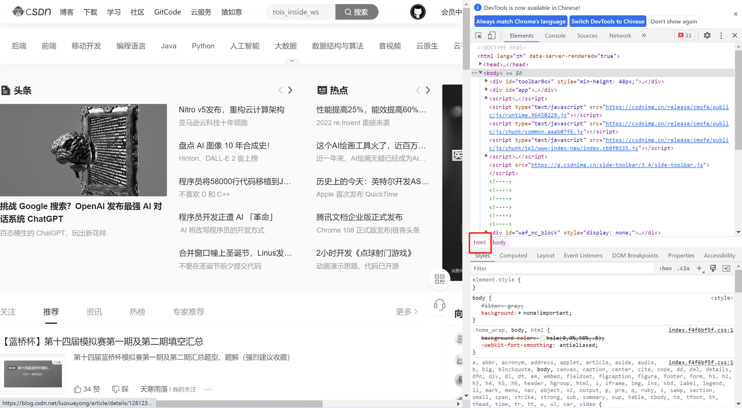Open DevTools settings gear
The width and height of the screenshot is (742, 408).
tap(707, 36)
